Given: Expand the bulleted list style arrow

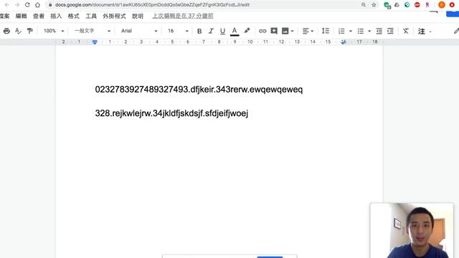Looking at the screenshot, I should point(369,31).
